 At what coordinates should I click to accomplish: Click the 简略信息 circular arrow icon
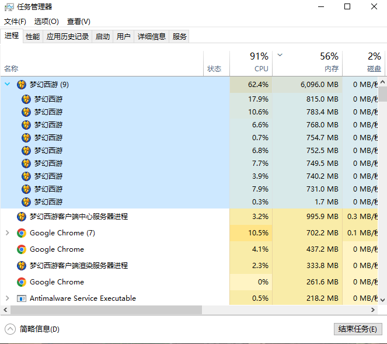point(10,329)
